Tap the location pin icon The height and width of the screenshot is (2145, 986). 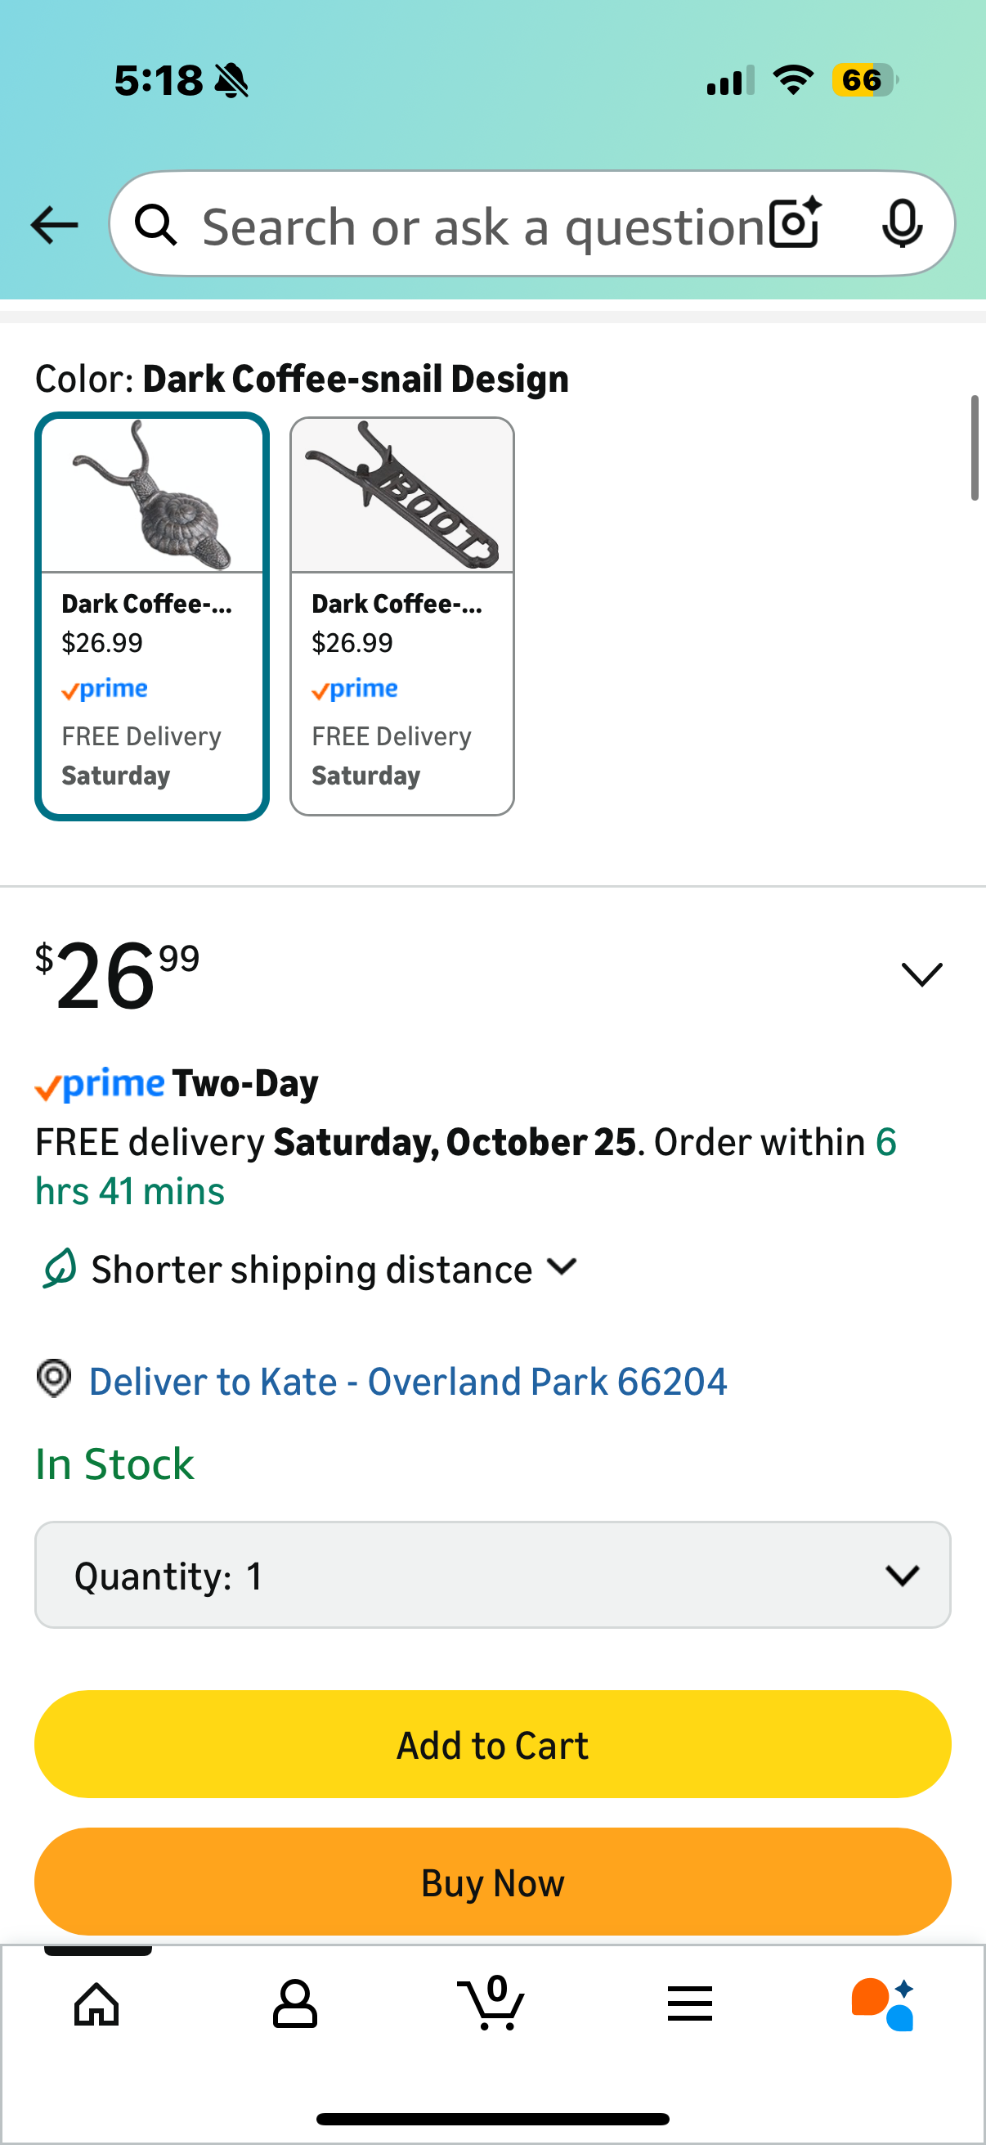54,1379
